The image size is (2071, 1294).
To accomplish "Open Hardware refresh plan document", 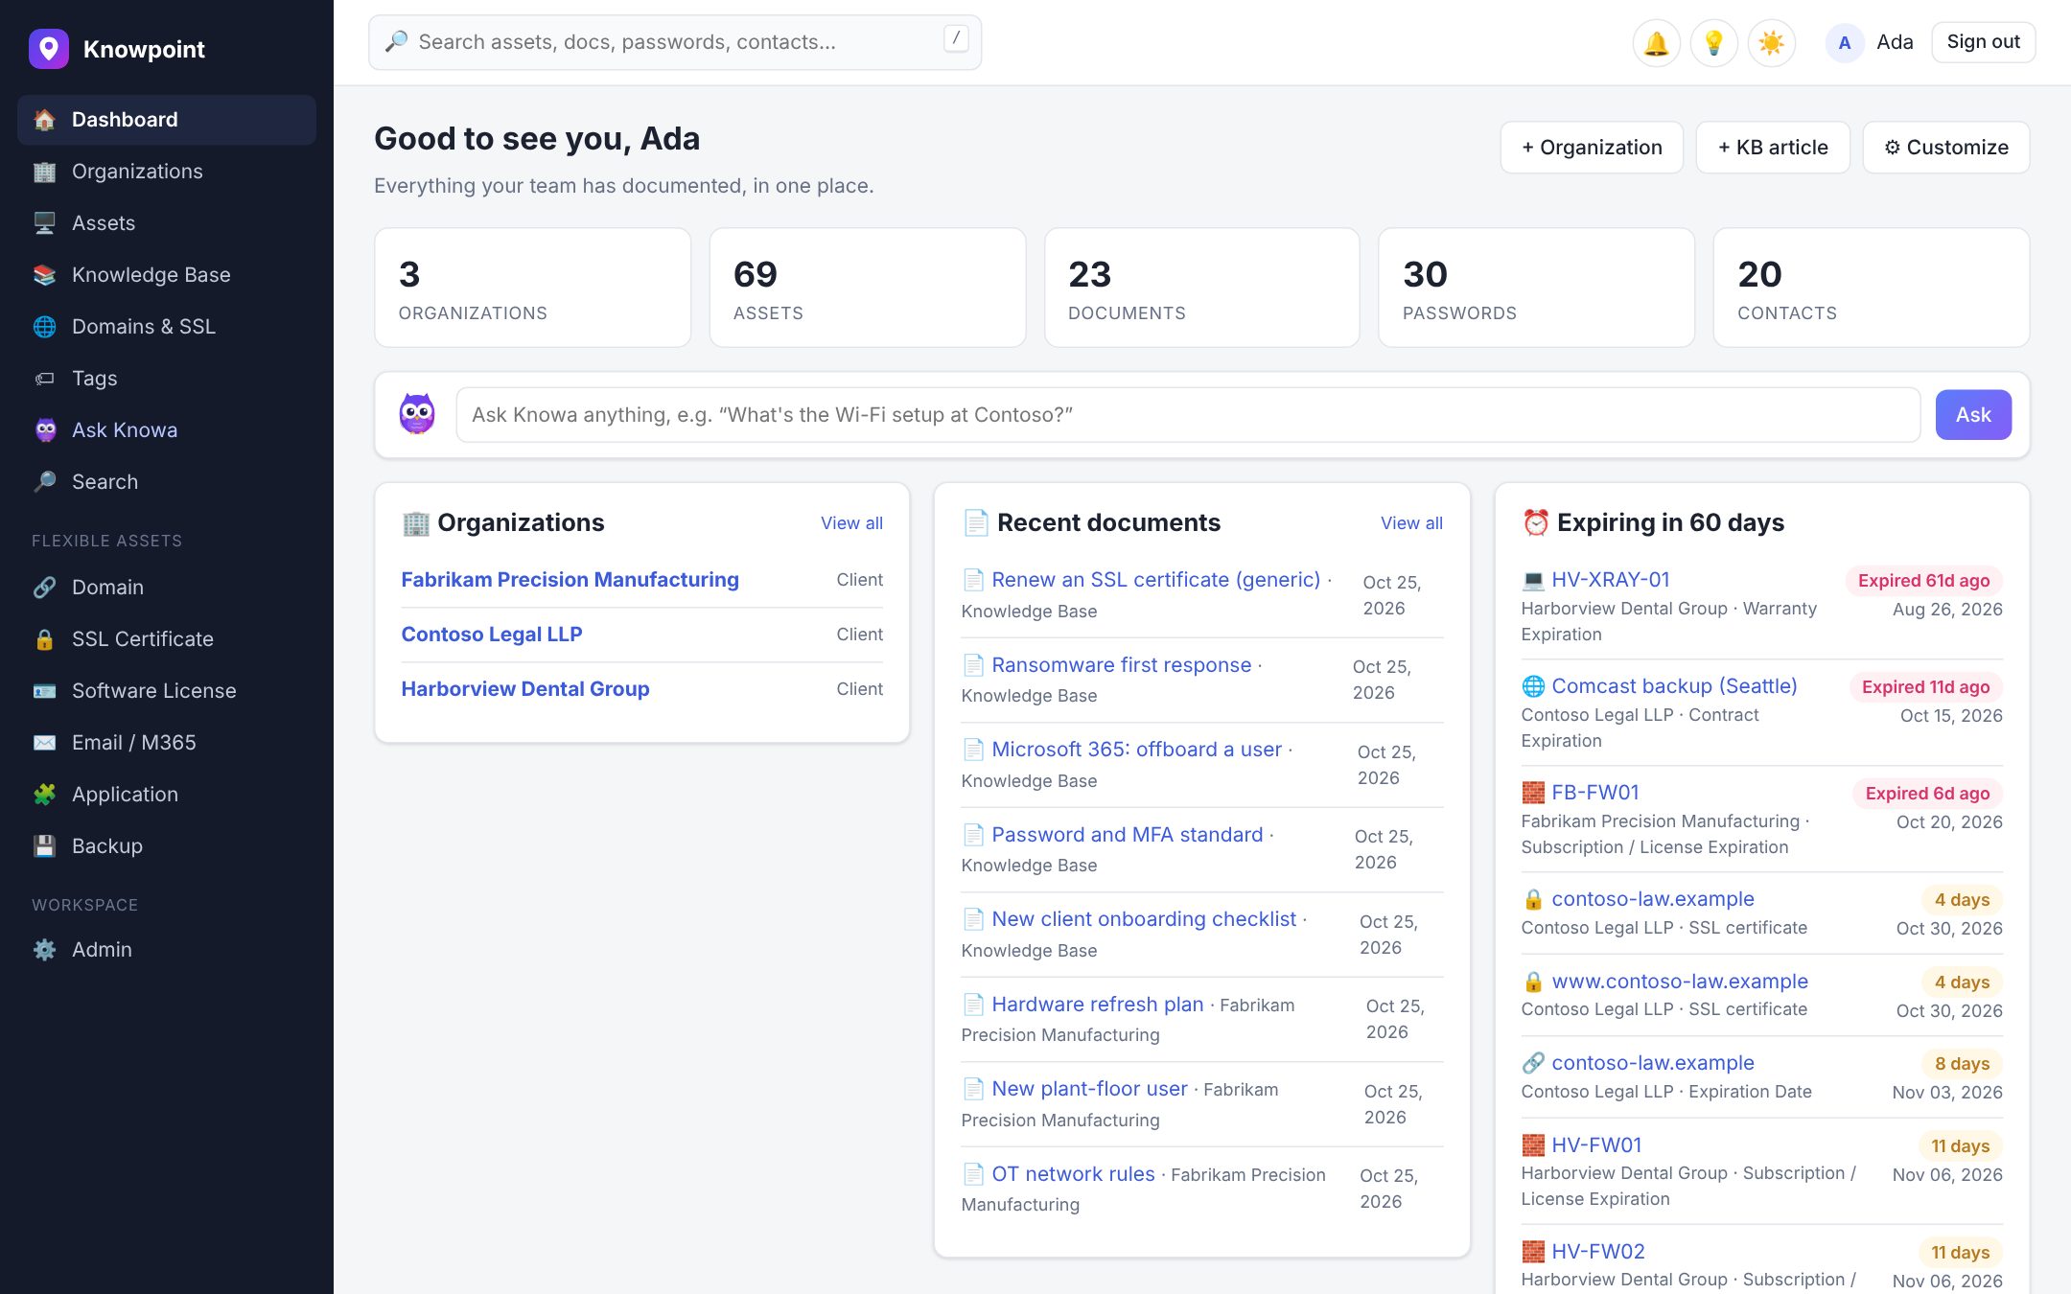I will [1097, 1005].
